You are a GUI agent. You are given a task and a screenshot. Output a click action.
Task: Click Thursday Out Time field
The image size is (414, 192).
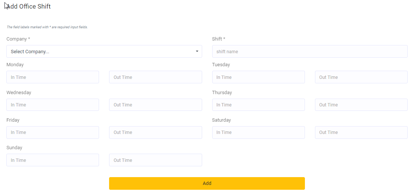pos(361,105)
